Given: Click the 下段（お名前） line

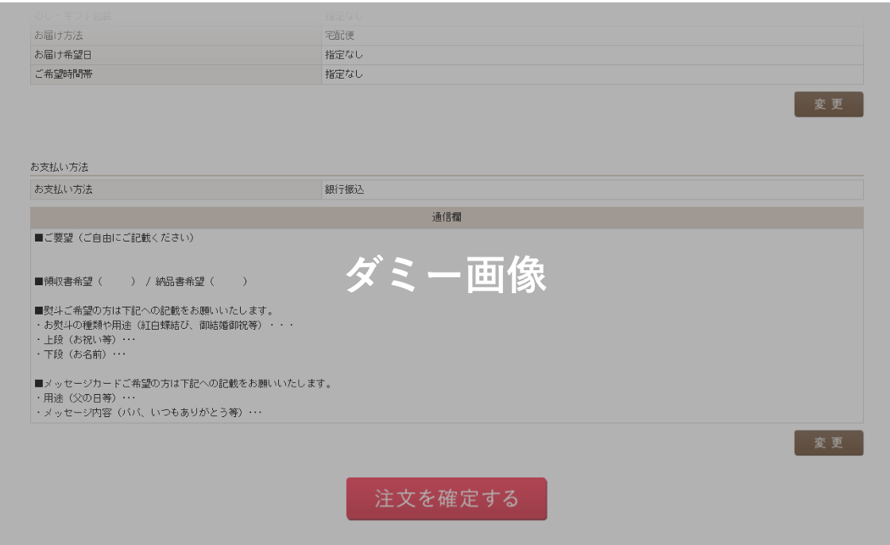Looking at the screenshot, I should pyautogui.click(x=79, y=354).
